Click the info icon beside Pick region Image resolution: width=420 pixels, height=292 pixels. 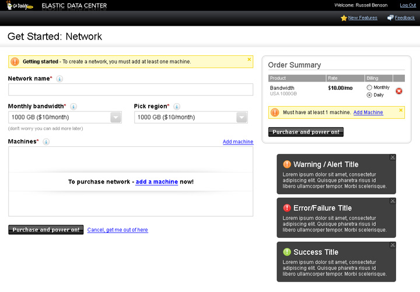point(177,107)
